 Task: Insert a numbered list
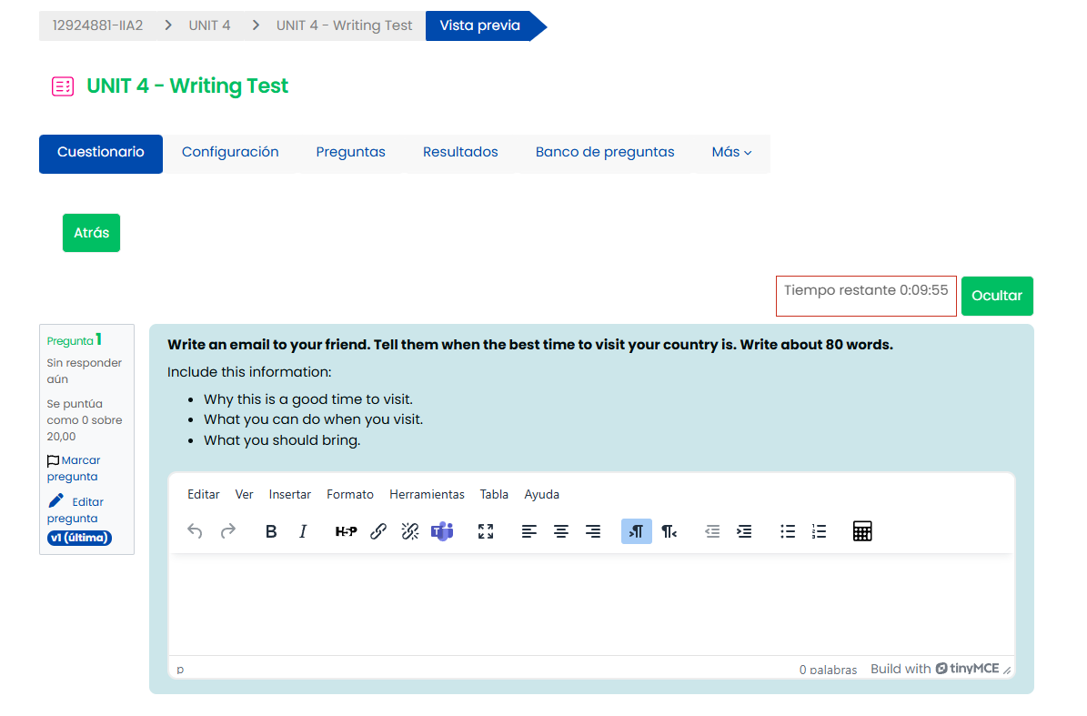(x=820, y=531)
